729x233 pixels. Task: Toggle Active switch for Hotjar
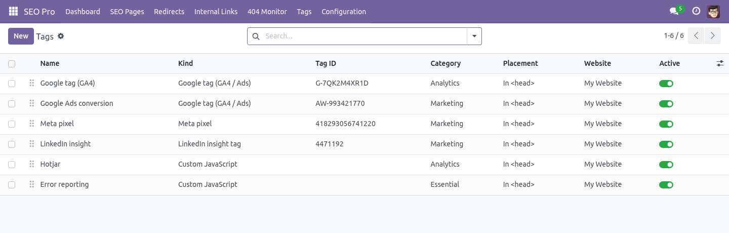coord(666,165)
